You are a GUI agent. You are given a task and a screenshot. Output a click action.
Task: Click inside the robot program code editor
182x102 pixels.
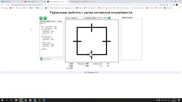(51, 40)
